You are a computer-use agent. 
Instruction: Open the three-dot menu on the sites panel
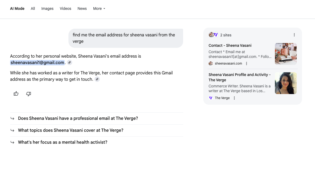tap(294, 35)
